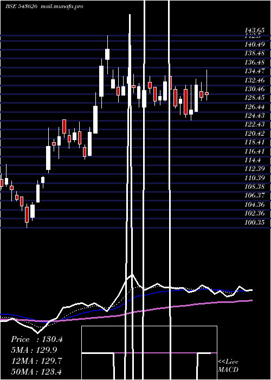Click the last candlestick on the chart
Image resolution: width=271 pixels, height=380 pixels.
pos(207,93)
